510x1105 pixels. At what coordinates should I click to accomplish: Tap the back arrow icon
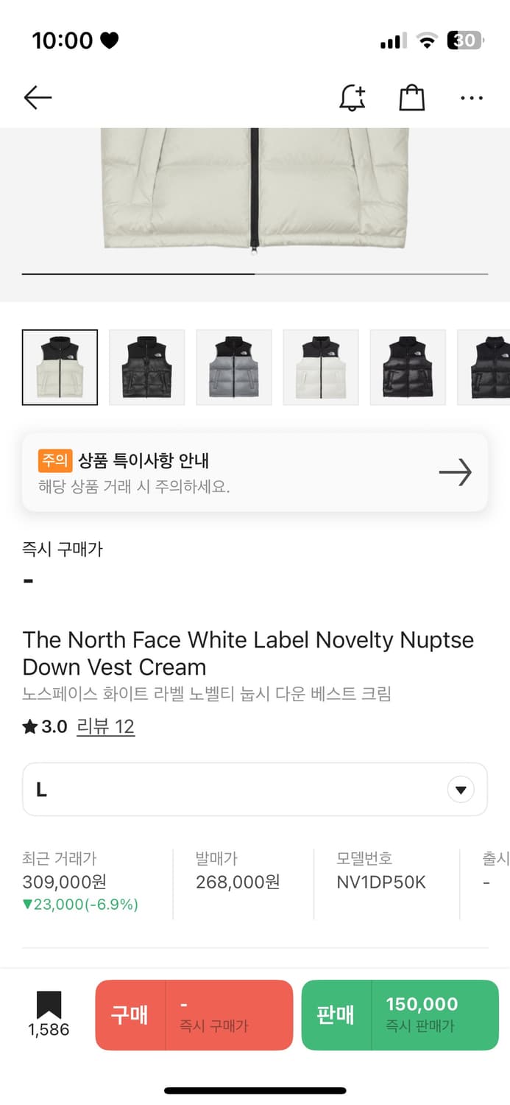coord(38,97)
